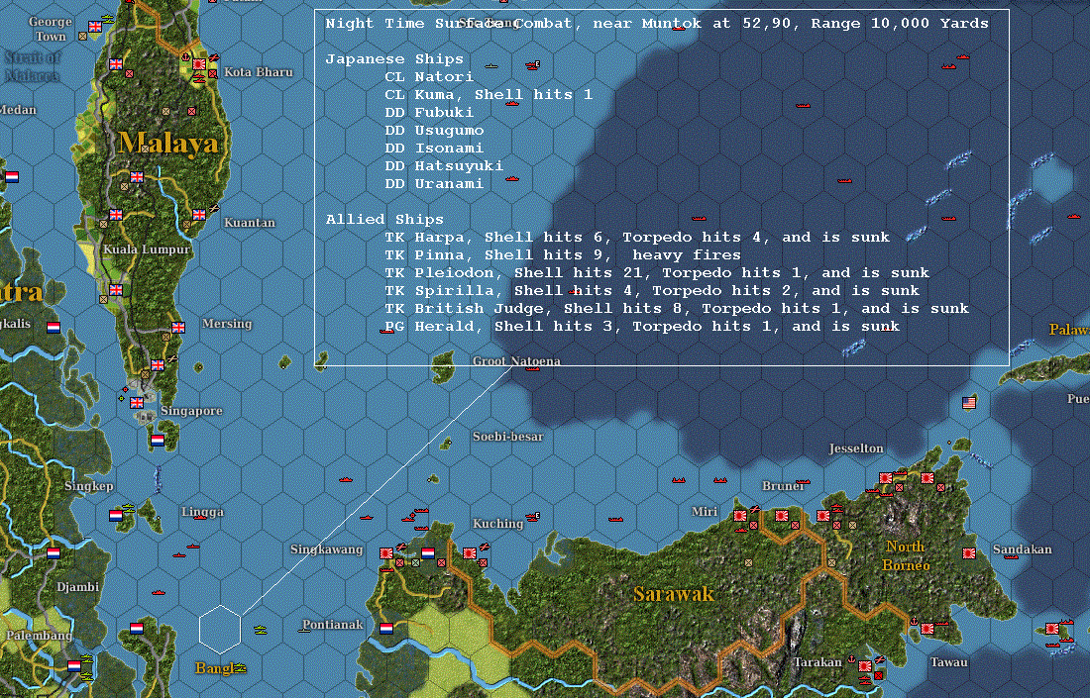Click the DD Usugumo entry
Image resolution: width=1090 pixels, height=698 pixels.
(434, 130)
